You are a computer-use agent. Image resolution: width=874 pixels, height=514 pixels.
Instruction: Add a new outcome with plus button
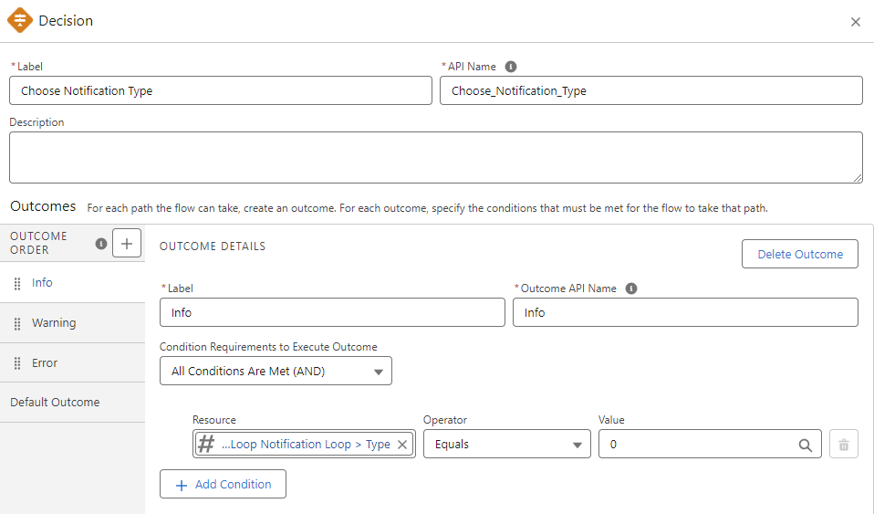coord(127,243)
